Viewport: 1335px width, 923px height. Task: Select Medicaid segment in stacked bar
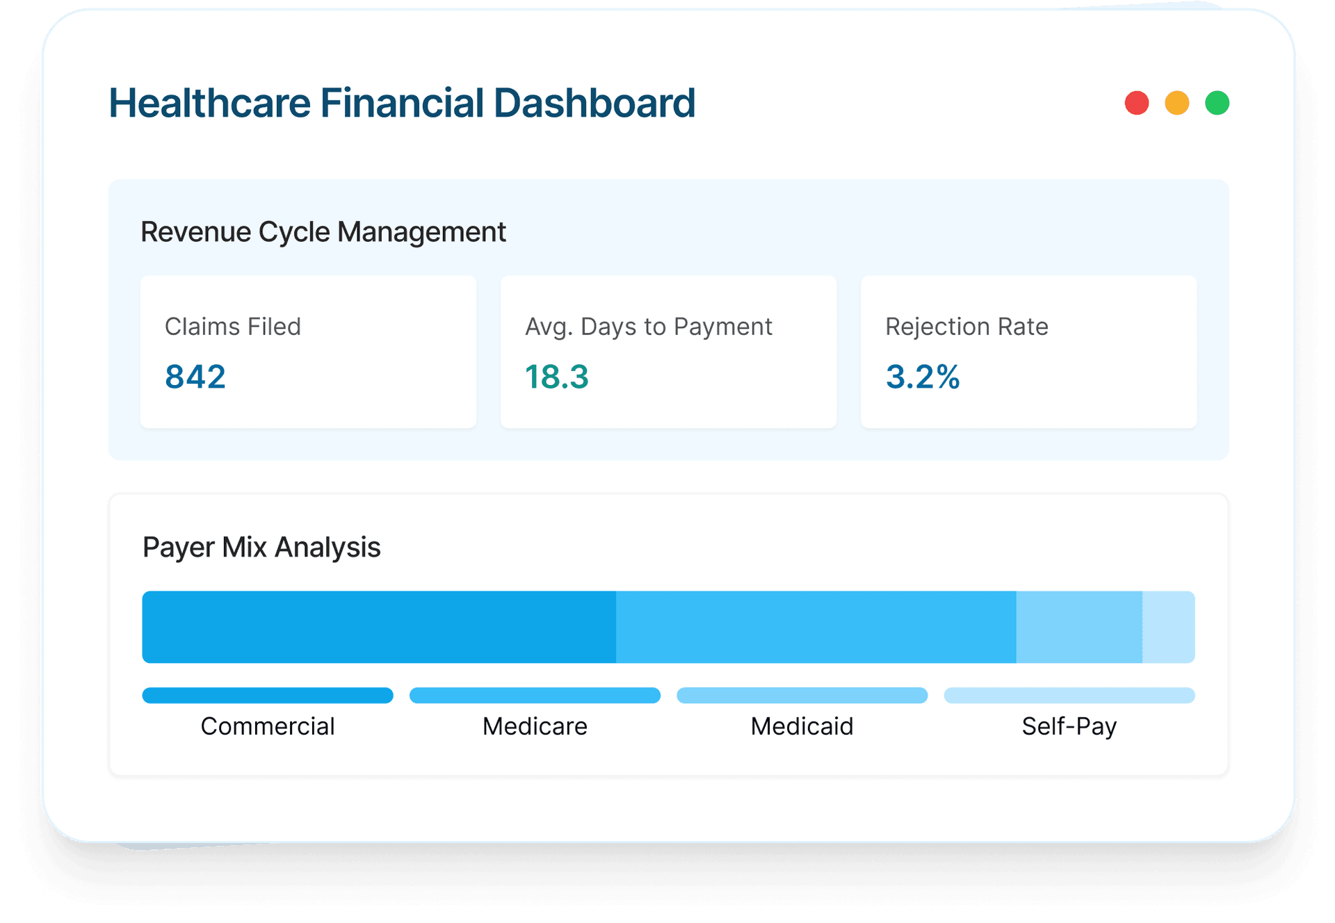pos(1078,627)
